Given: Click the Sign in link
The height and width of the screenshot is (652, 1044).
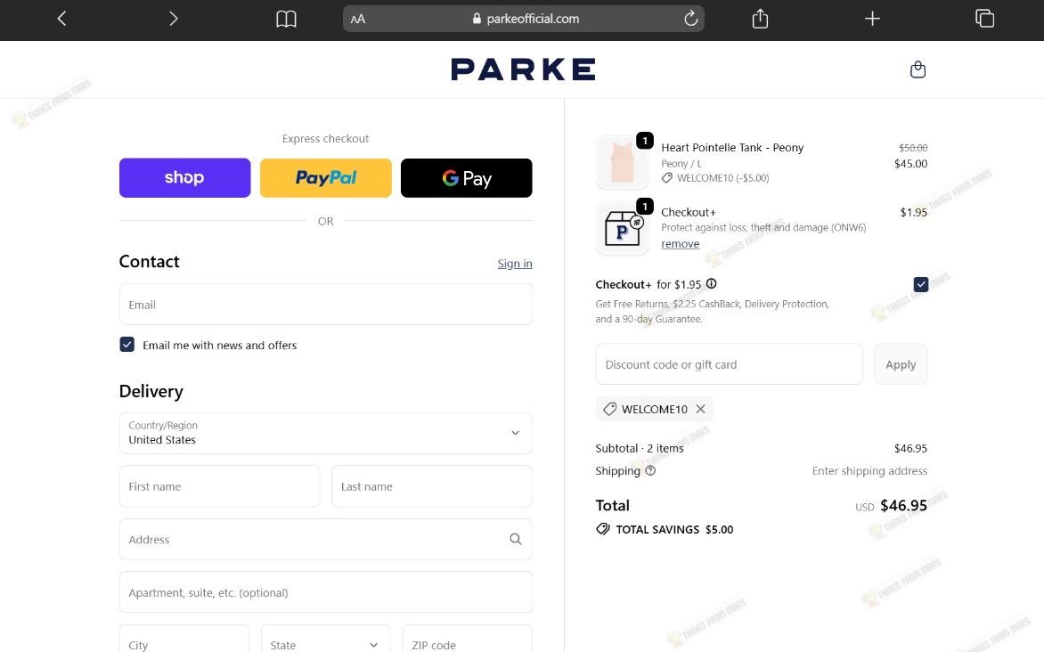Looking at the screenshot, I should pyautogui.click(x=515, y=264).
